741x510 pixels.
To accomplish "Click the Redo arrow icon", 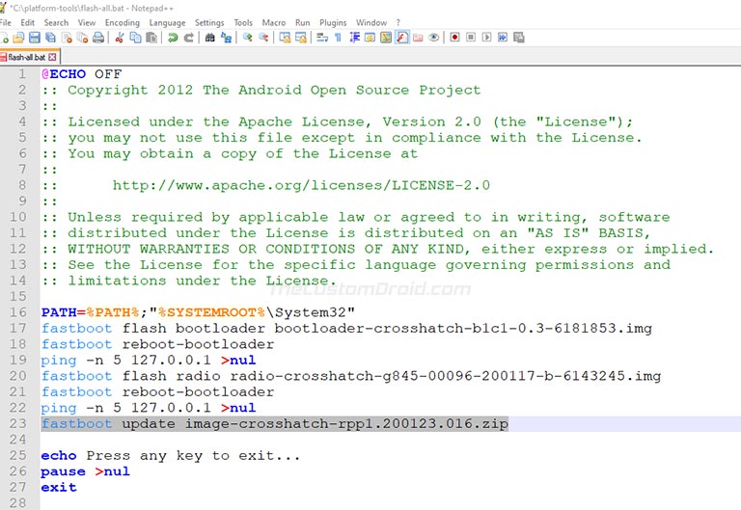I will click(x=188, y=38).
